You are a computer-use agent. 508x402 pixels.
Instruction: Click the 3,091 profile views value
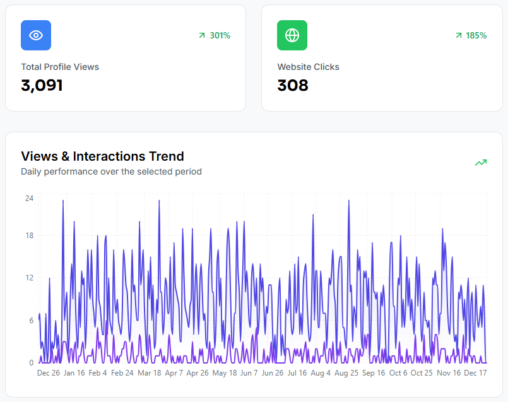click(x=42, y=86)
